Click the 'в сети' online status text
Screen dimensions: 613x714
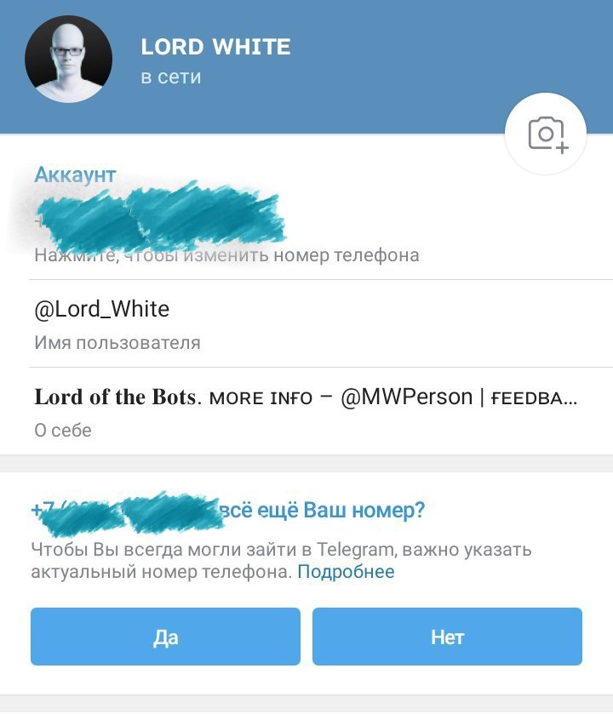[171, 77]
